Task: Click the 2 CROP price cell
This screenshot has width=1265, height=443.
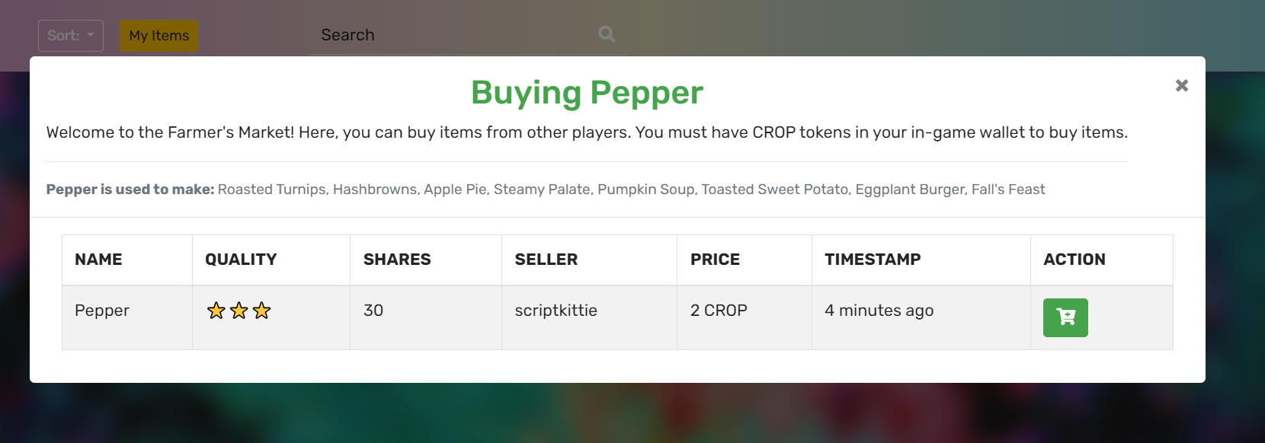Action: (x=745, y=317)
